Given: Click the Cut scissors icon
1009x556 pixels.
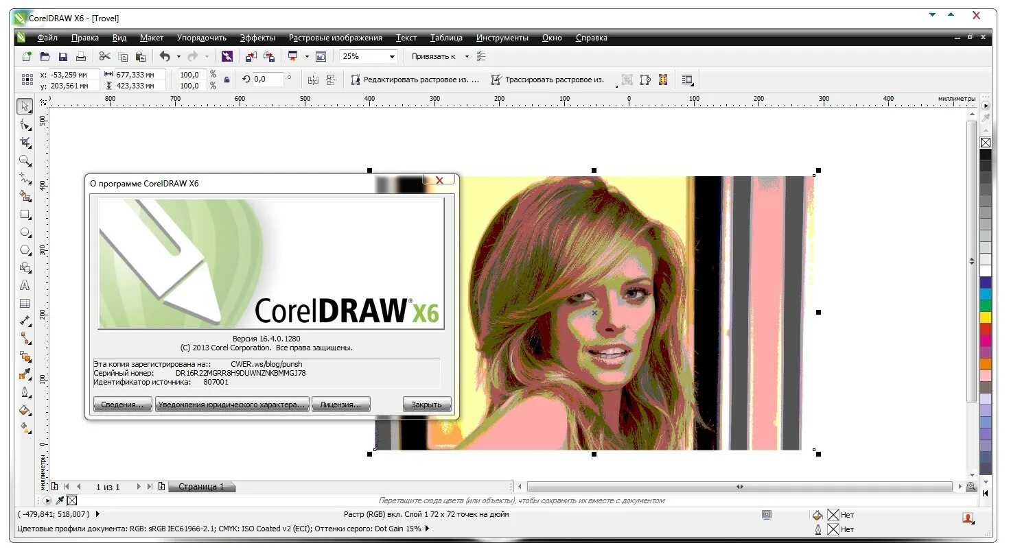Looking at the screenshot, I should click(x=105, y=56).
